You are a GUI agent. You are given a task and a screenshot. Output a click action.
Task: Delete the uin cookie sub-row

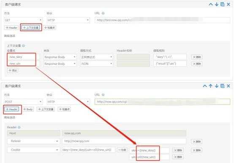point(178,157)
